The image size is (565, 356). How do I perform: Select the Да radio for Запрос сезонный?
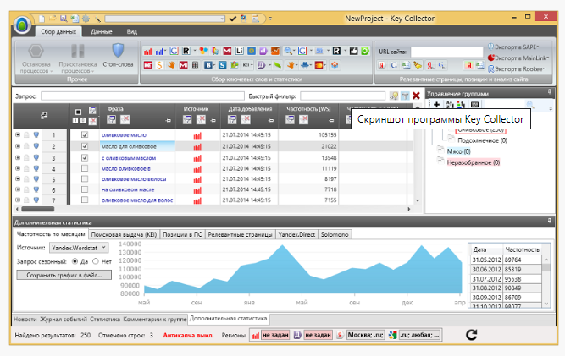(x=75, y=261)
